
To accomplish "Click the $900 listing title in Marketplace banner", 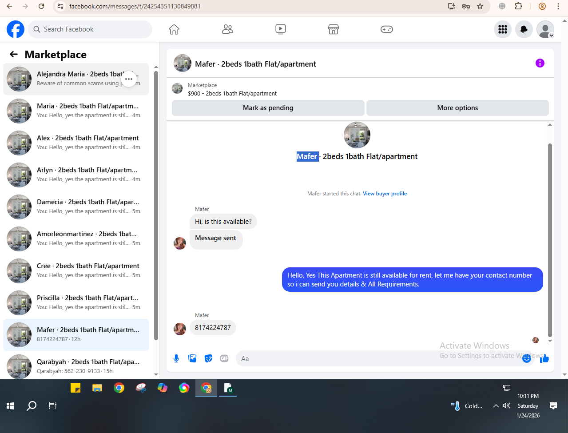I will pos(232,94).
